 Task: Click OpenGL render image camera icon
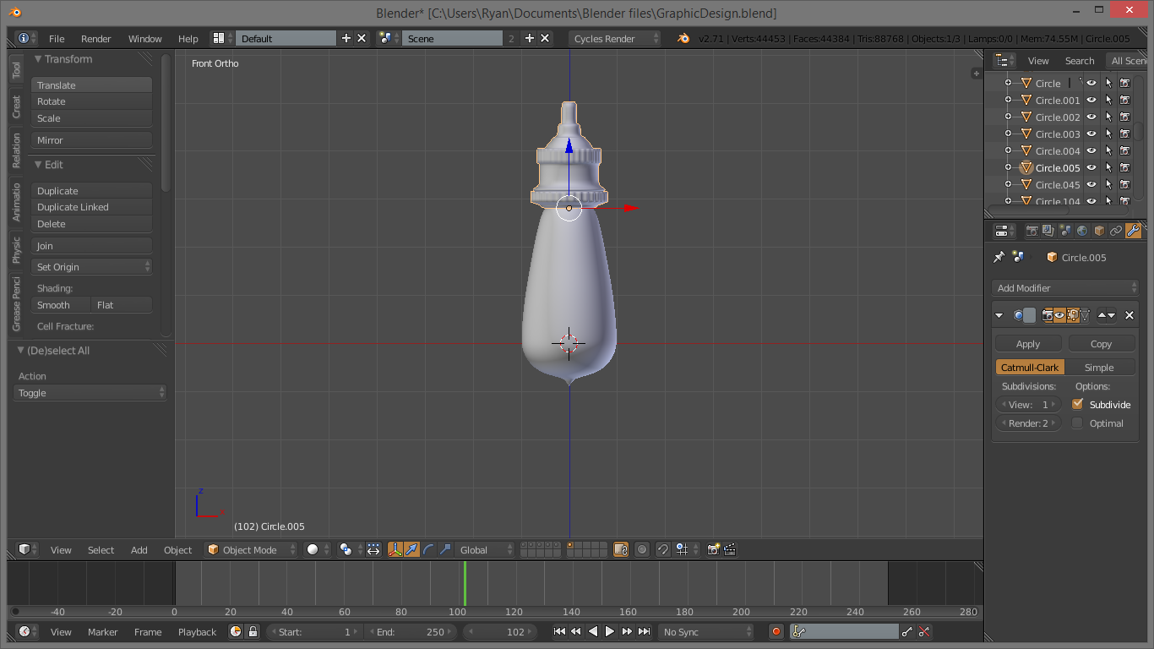(714, 549)
